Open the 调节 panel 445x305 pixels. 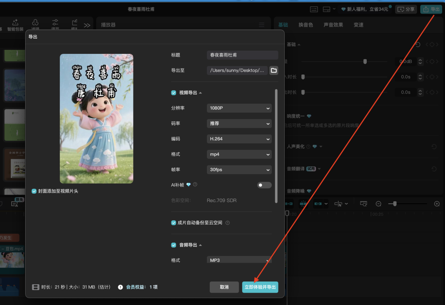coord(55,23)
